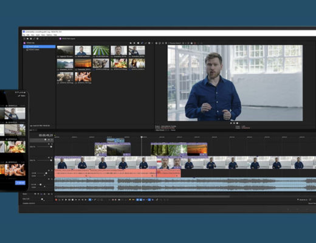316x243 pixels.
Task: Click the blue button on the phone screen
Action: [x=20, y=183]
